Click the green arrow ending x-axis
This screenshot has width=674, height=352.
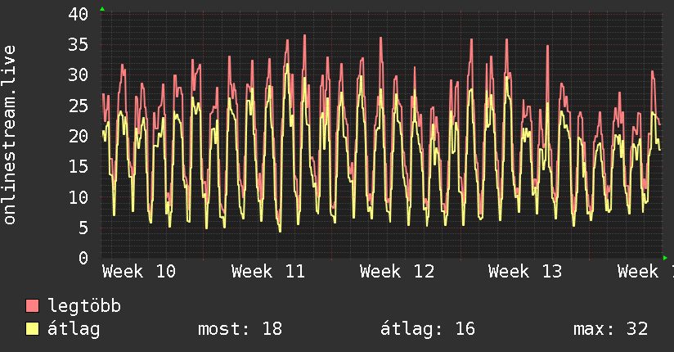[x=665, y=258]
